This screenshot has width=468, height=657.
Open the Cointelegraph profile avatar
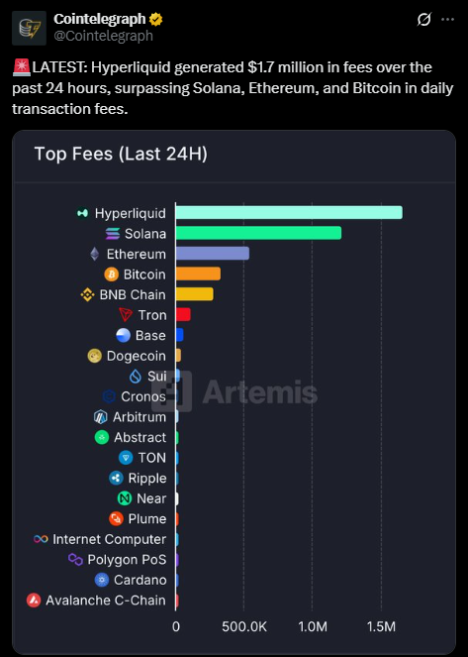[x=29, y=28]
